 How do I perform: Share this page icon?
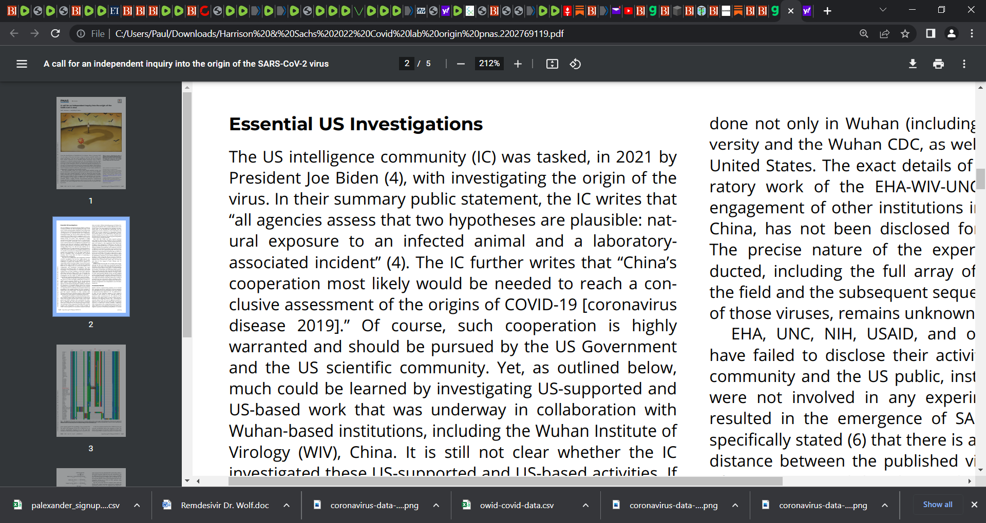(x=884, y=33)
